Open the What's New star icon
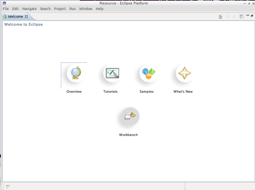255x190 pixels. tap(185, 73)
